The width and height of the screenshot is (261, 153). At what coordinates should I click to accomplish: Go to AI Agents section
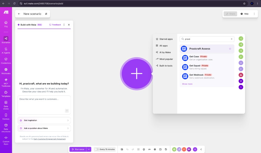6,50
